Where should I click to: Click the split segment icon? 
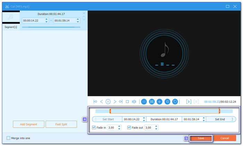(144, 102)
